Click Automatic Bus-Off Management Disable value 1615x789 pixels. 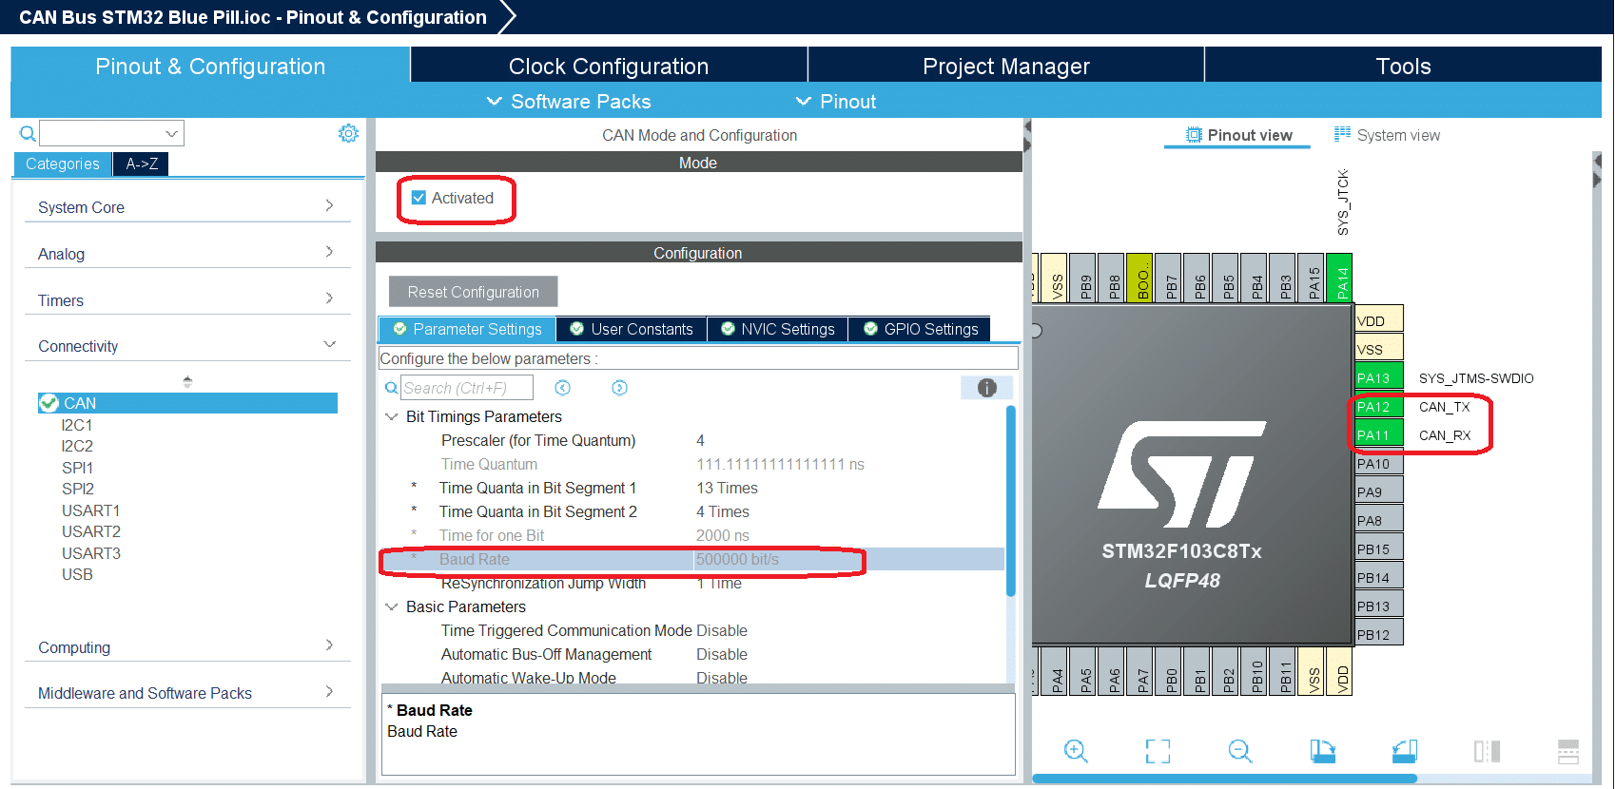coord(721,654)
